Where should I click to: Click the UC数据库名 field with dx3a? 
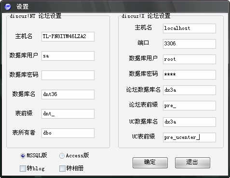click(x=189, y=122)
